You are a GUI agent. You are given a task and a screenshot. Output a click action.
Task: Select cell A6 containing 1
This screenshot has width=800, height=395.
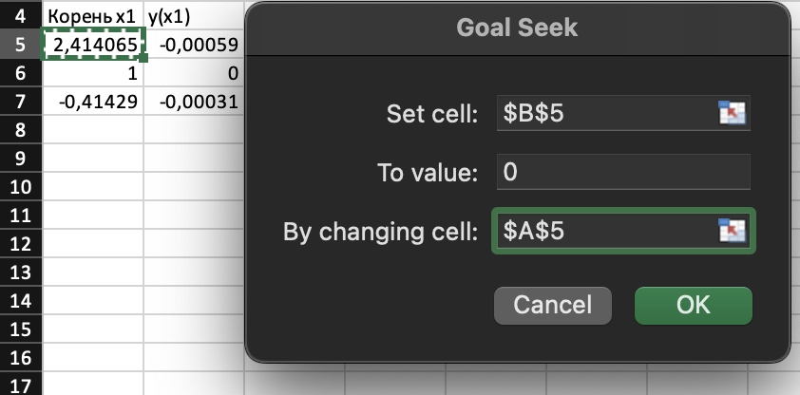[94, 73]
